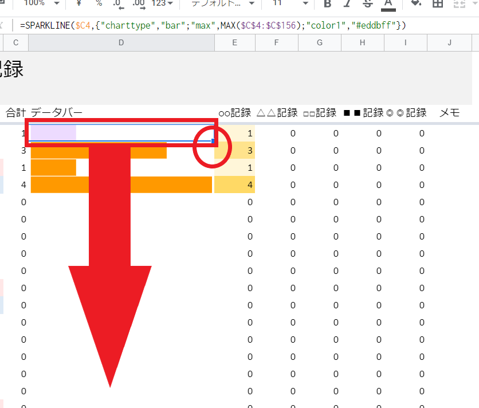The image size is (479, 408).
Task: Format the cell as percent
Action: [x=99, y=3]
